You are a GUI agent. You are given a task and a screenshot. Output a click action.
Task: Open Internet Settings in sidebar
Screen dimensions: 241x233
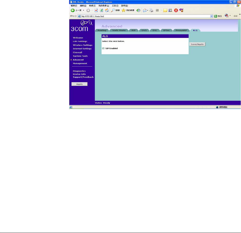(82, 49)
